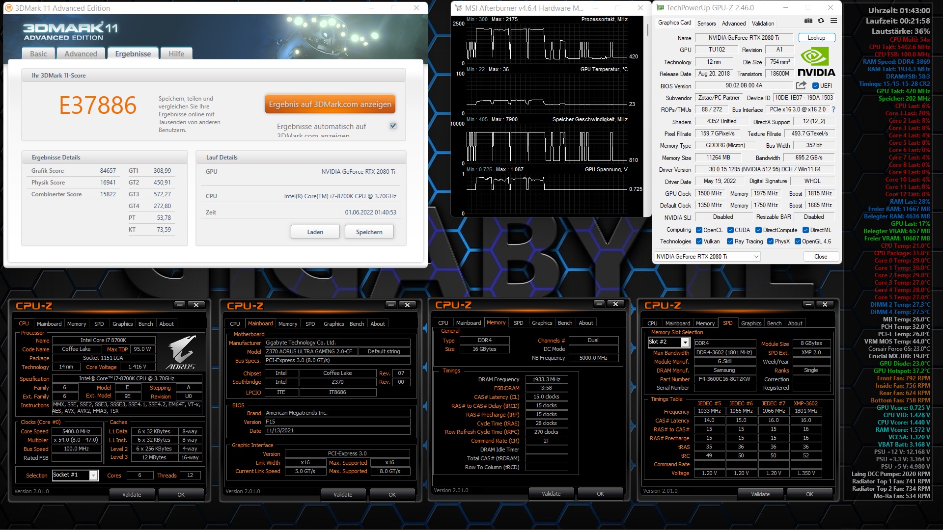Click the MSI Afterburner title bar icon
The height and width of the screenshot is (530, 943).
[x=458, y=8]
